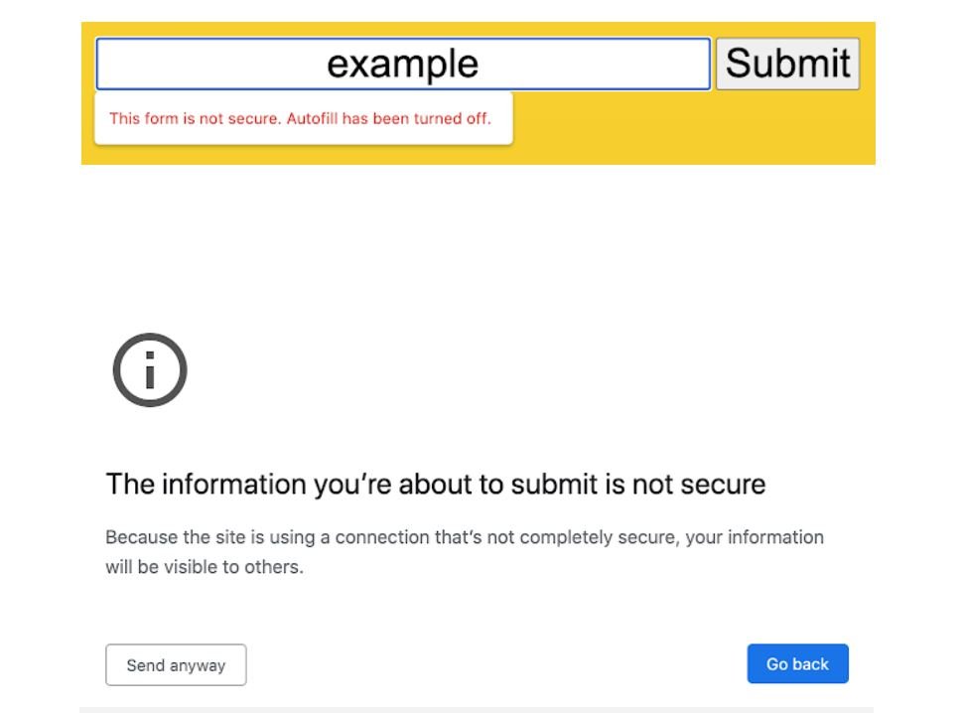Click the word "example" in the input

[402, 65]
